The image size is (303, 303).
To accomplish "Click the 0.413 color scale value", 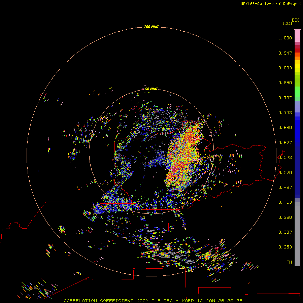I will tap(285, 202).
